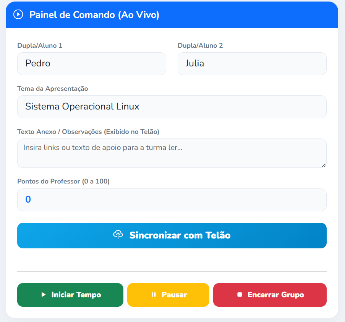Pause the timer using Pausar
The height and width of the screenshot is (322, 345).
pyautogui.click(x=168, y=295)
